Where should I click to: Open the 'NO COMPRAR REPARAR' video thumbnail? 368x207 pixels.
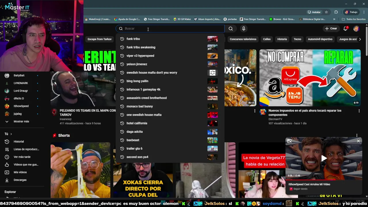click(310, 78)
